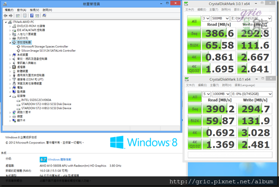
Task: Click the forward arrow in Device Manager toolbar
Action: pyautogui.click(x=11, y=16)
